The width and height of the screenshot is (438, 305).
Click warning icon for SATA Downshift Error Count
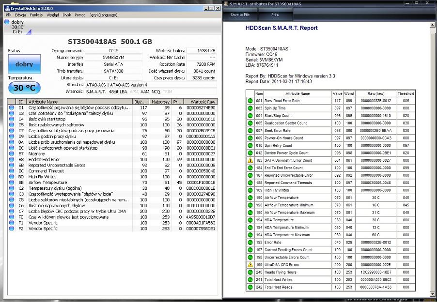[250, 160]
